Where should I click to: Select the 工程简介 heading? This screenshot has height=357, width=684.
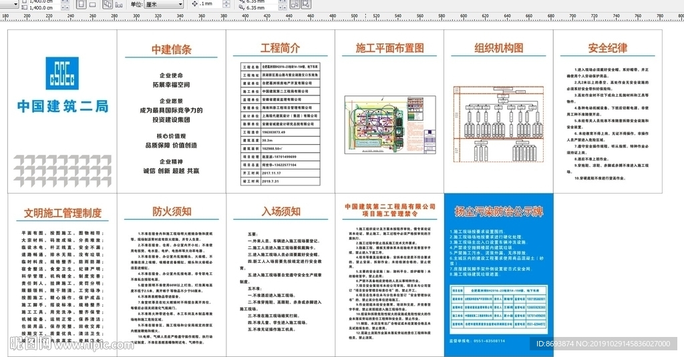tap(281, 48)
